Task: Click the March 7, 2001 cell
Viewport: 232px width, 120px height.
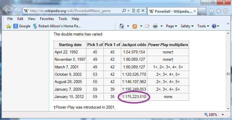Action: tap(70, 67)
